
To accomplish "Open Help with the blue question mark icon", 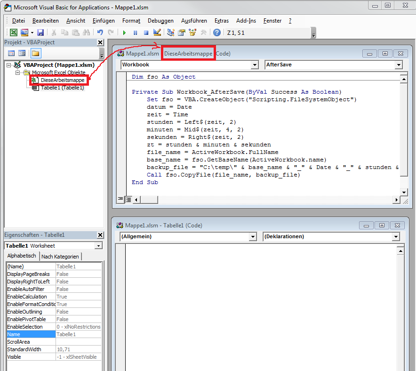I will (x=217, y=32).
